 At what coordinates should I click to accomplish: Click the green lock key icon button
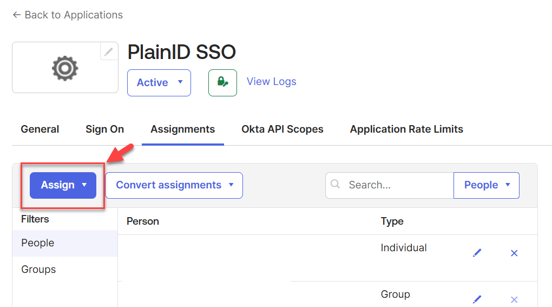[222, 83]
